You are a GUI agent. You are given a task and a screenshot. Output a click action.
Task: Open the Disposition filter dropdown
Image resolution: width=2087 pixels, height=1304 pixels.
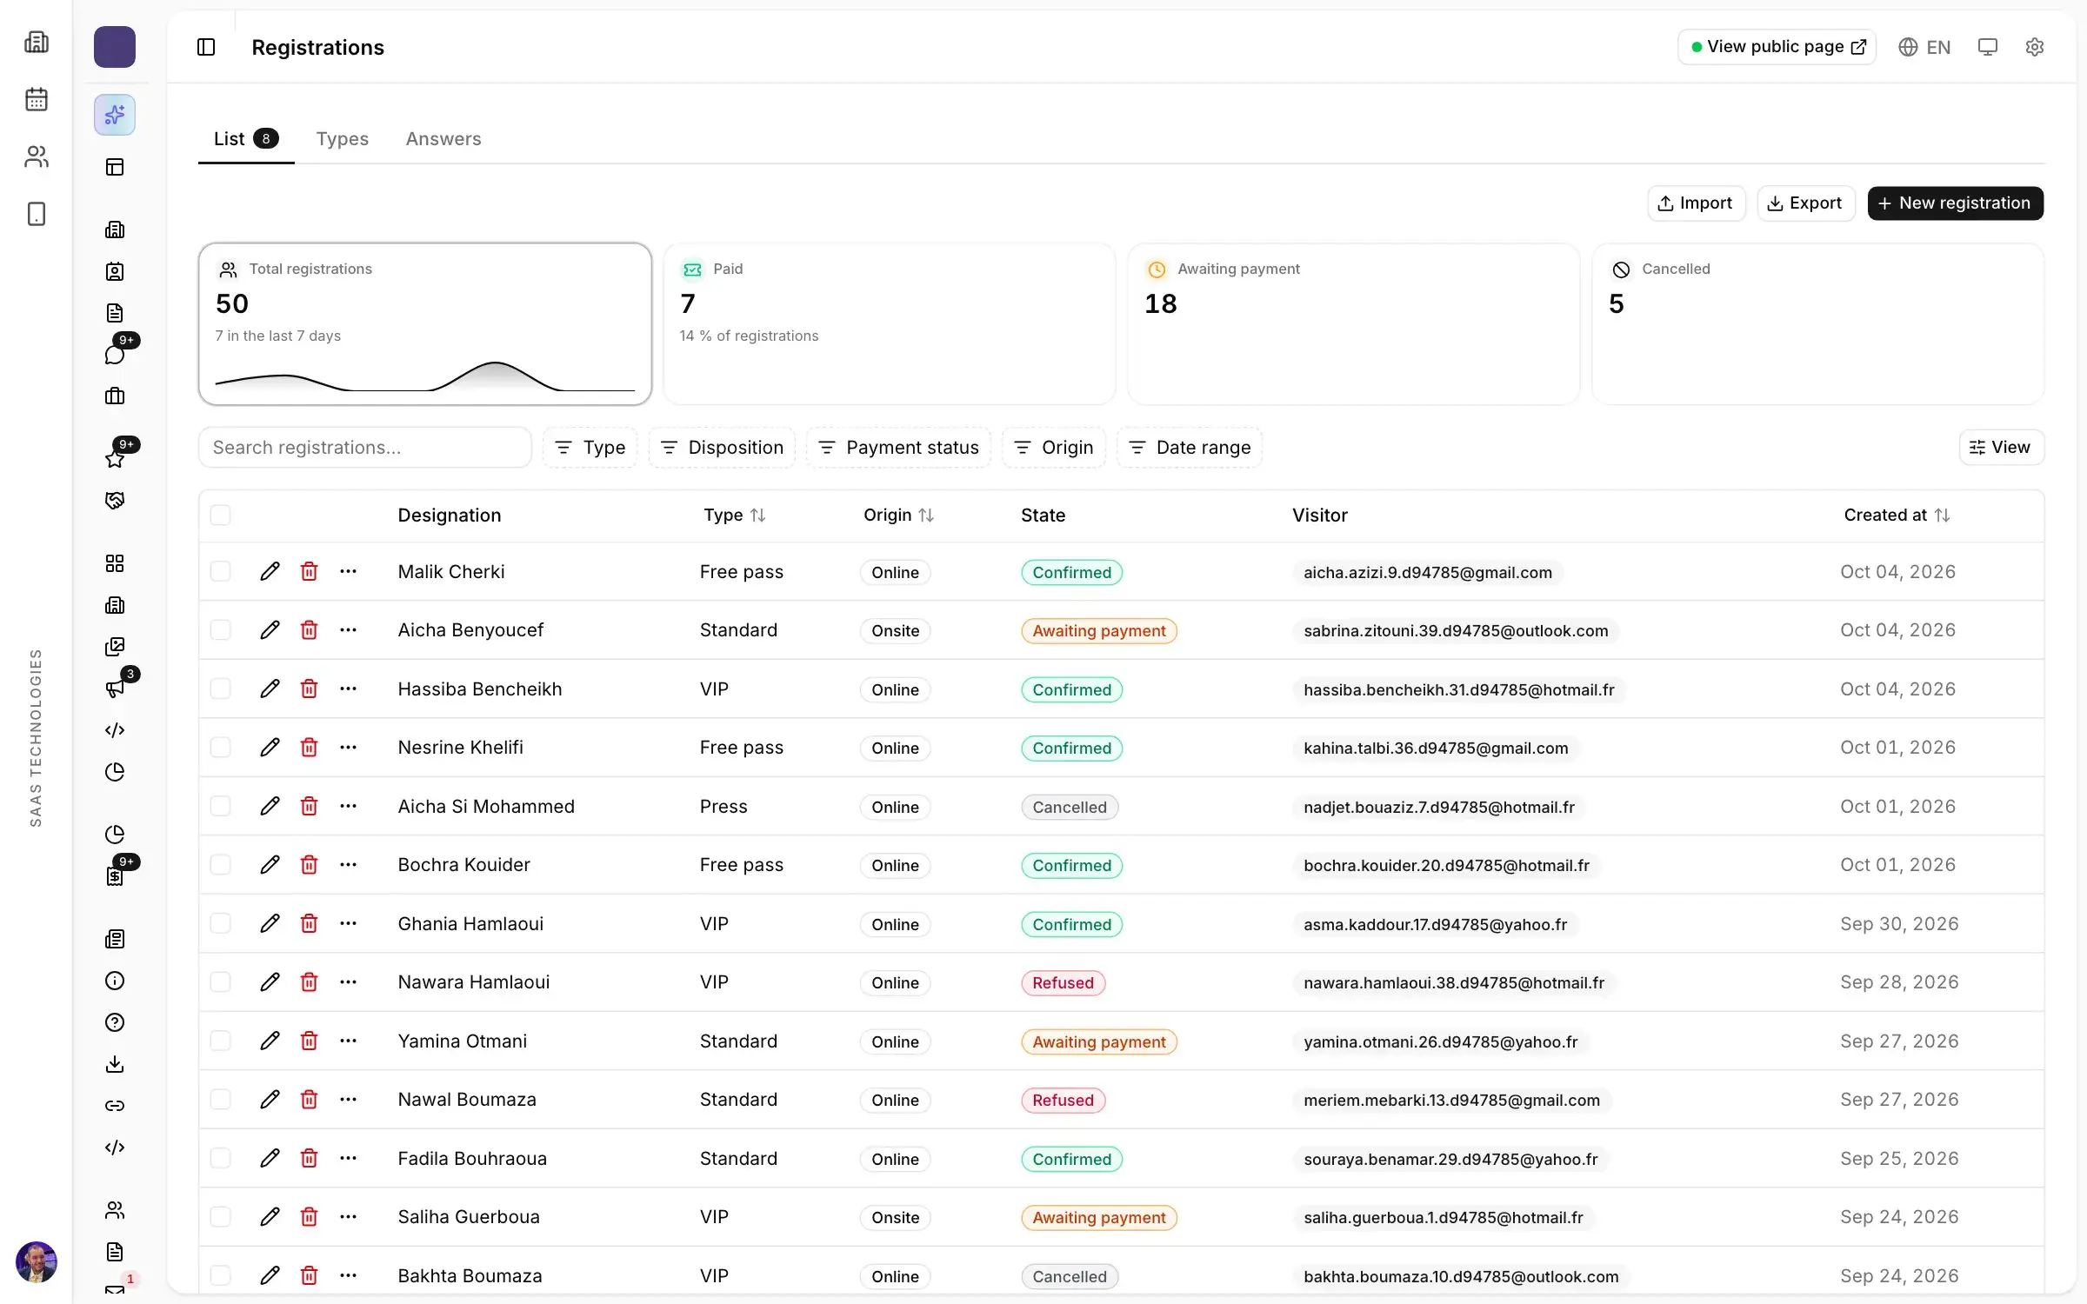tap(722, 447)
